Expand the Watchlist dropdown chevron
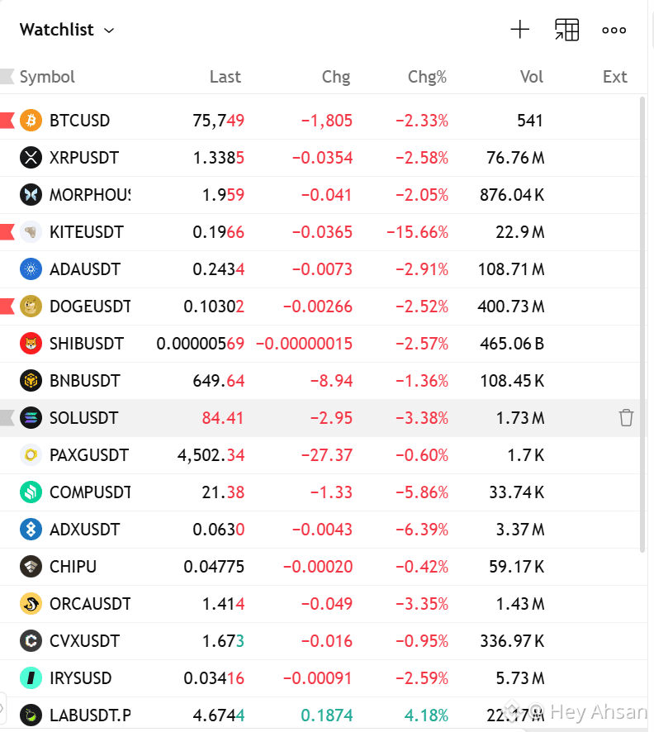The height and width of the screenshot is (732, 654). tap(109, 31)
